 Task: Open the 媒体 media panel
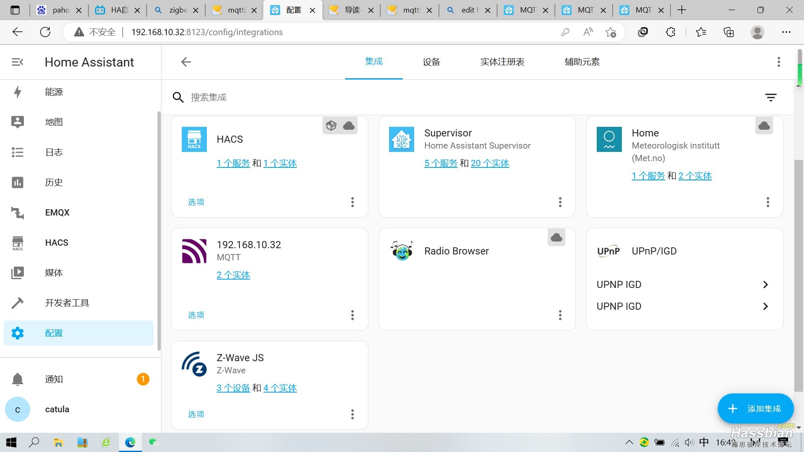pyautogui.click(x=79, y=273)
